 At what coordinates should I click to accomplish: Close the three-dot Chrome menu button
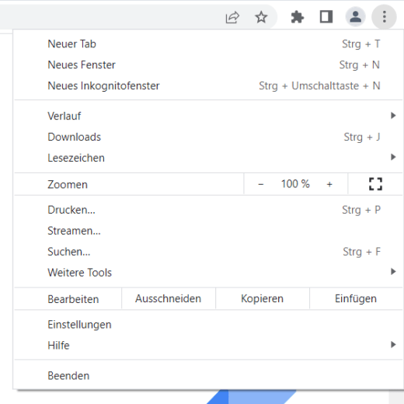point(385,17)
